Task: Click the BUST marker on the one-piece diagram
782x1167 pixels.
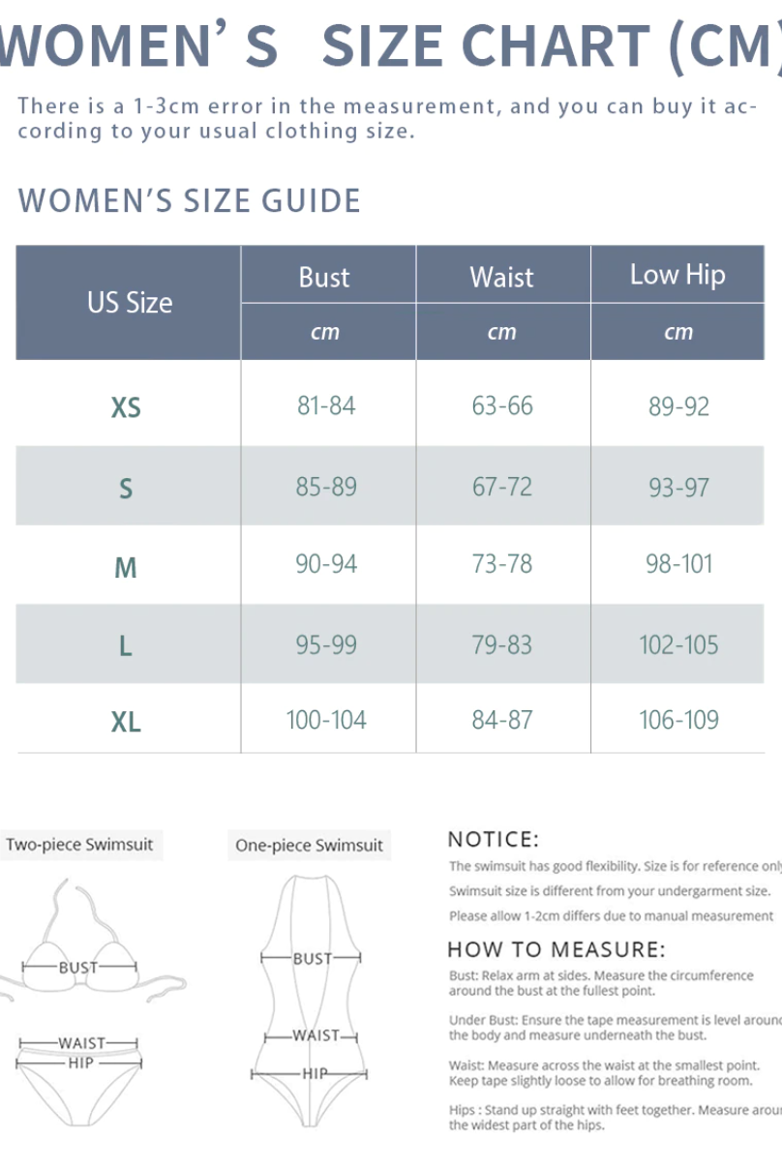Action: (x=312, y=959)
